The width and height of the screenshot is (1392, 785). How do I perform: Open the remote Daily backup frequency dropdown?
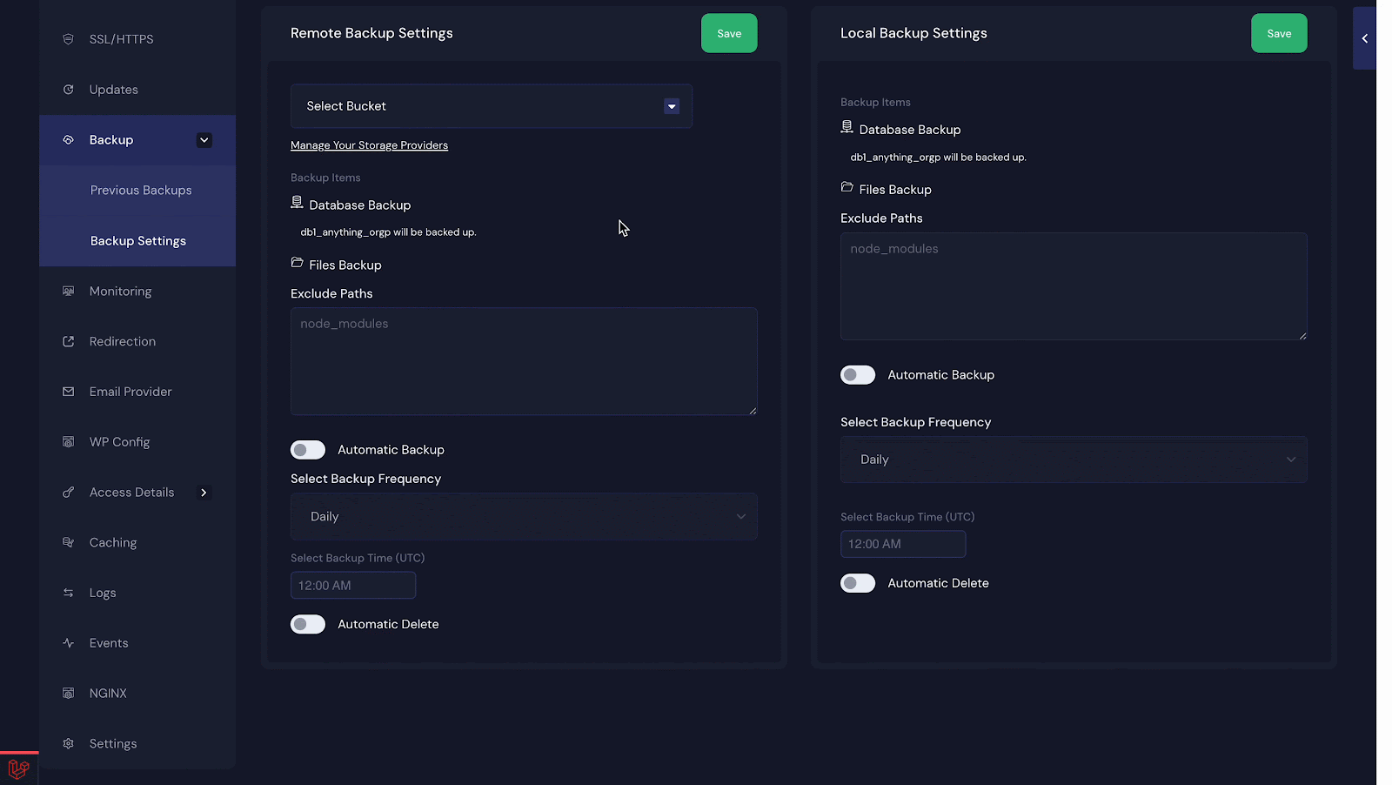click(523, 516)
